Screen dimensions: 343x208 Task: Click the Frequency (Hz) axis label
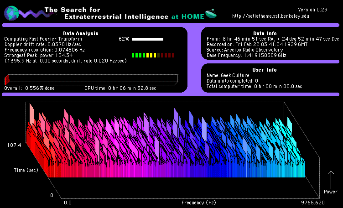click(198, 202)
